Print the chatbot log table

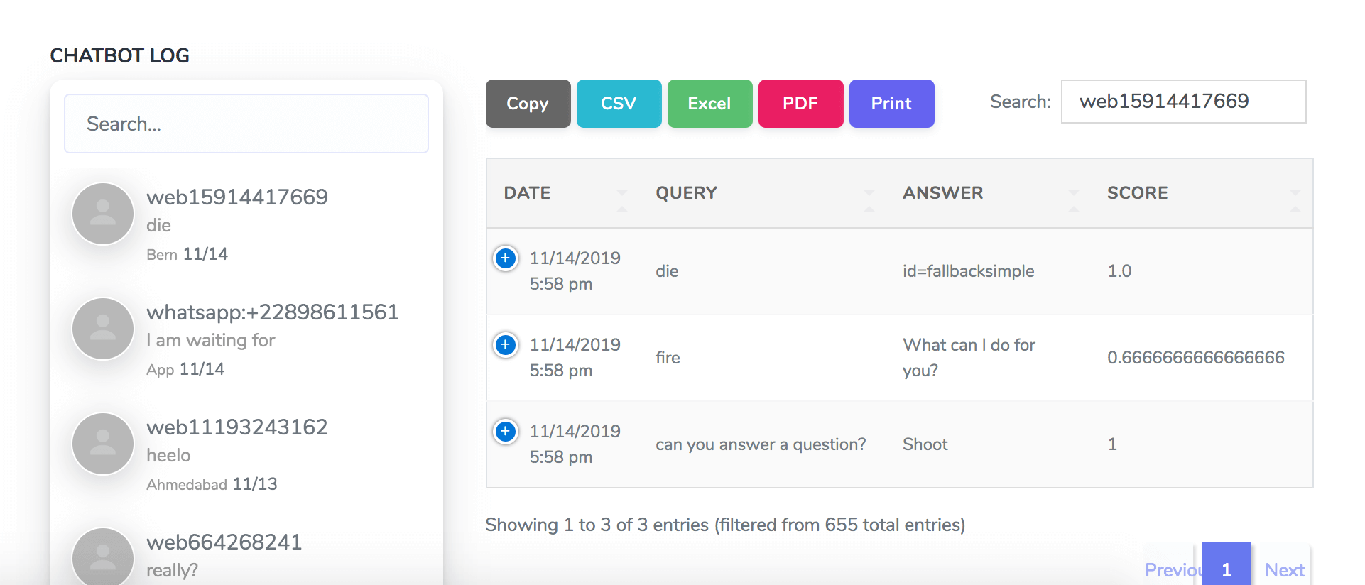point(891,104)
